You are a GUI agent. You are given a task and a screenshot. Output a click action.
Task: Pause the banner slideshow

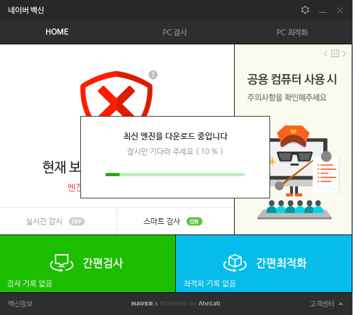pos(335,54)
